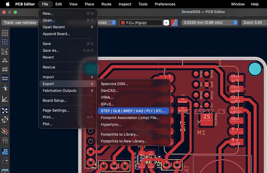This screenshot has height=173, width=267.
Task: Toggle the dotted grid display icon
Action: click(x=5, y=33)
